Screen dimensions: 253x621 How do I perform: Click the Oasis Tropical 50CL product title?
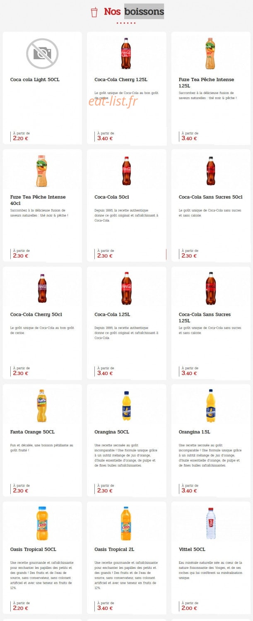coord(33,549)
